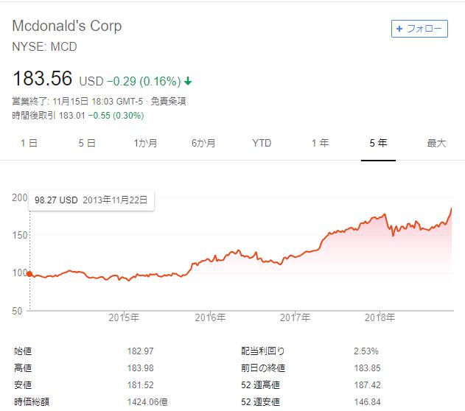Screen dimensions: 465x411
Task: Click the chart line near 2016年
Action: pos(210,259)
